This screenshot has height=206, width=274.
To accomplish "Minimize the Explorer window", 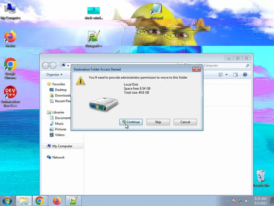I will click(x=229, y=58).
